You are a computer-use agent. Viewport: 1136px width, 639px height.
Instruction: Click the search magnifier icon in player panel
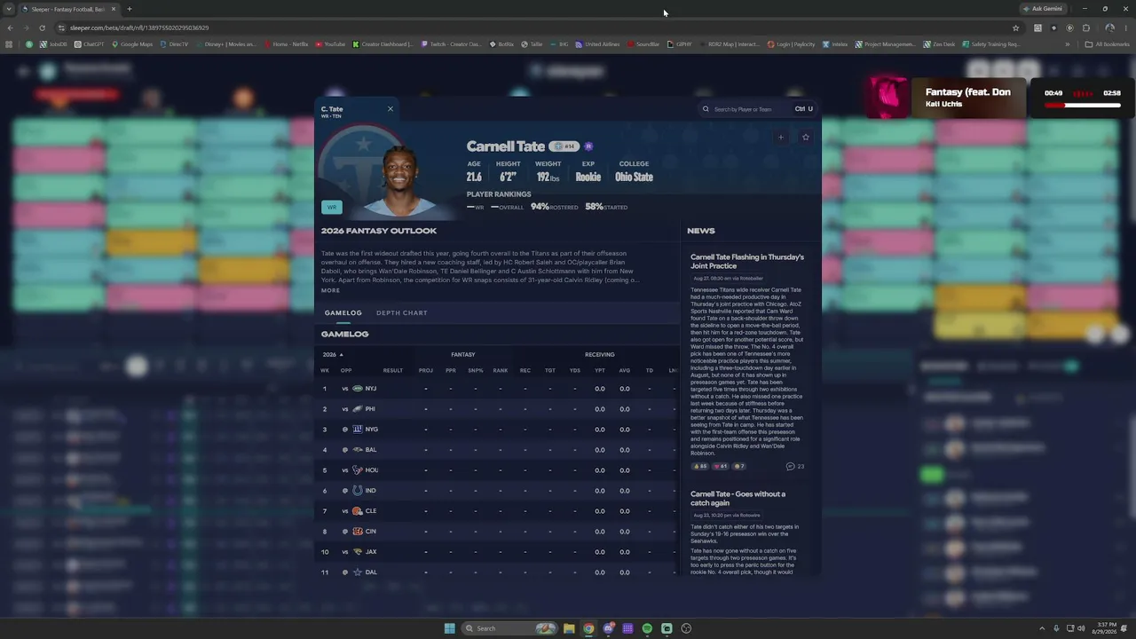click(x=706, y=109)
